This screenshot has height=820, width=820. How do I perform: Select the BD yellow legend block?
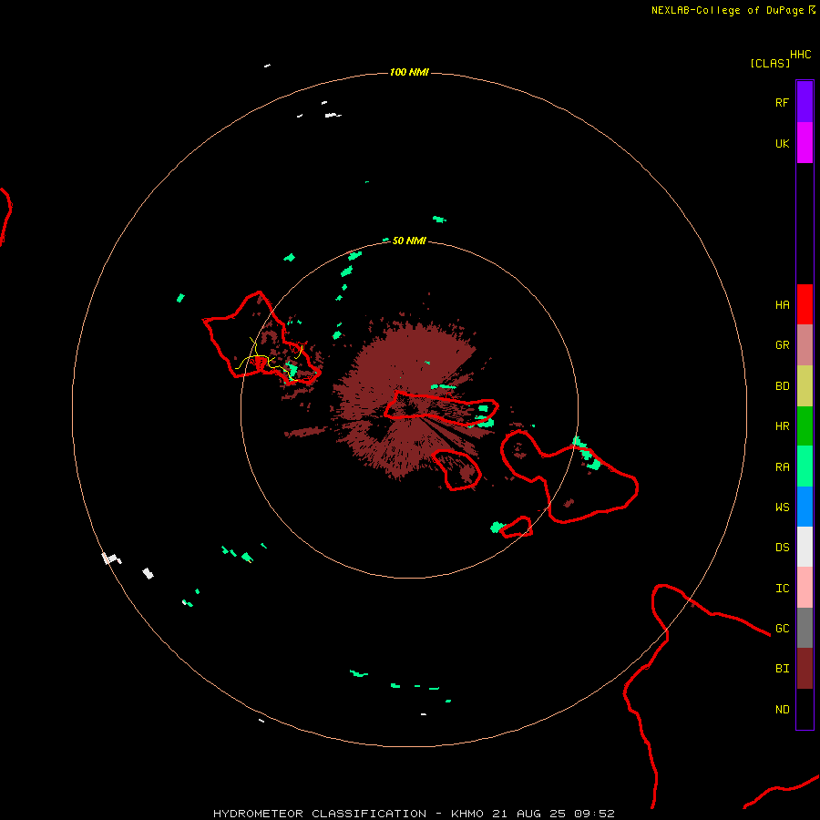point(805,386)
